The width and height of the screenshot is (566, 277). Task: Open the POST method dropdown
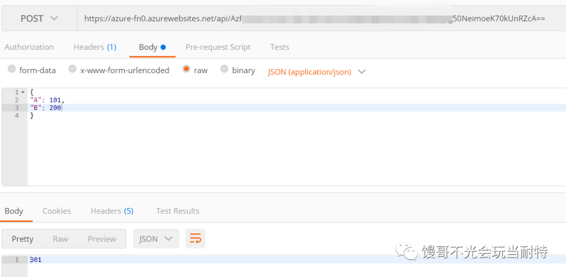pyautogui.click(x=39, y=18)
